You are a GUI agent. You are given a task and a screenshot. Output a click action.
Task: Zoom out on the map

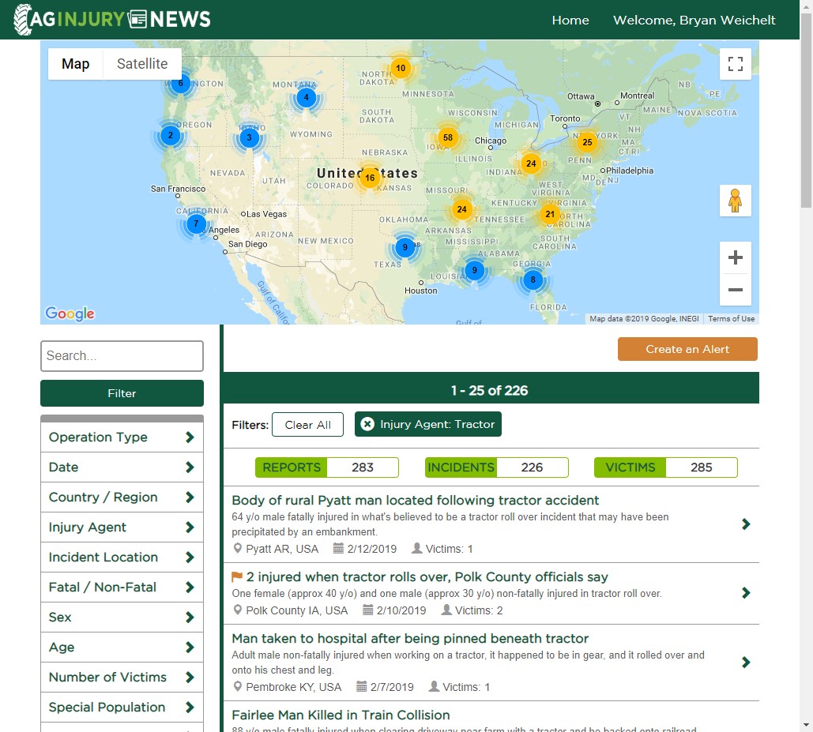coord(736,290)
